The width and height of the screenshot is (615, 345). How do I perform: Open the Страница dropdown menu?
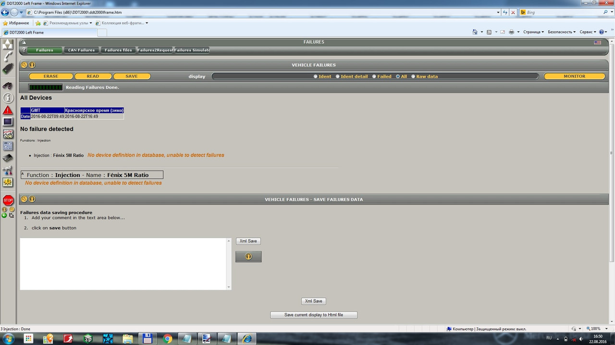click(533, 32)
